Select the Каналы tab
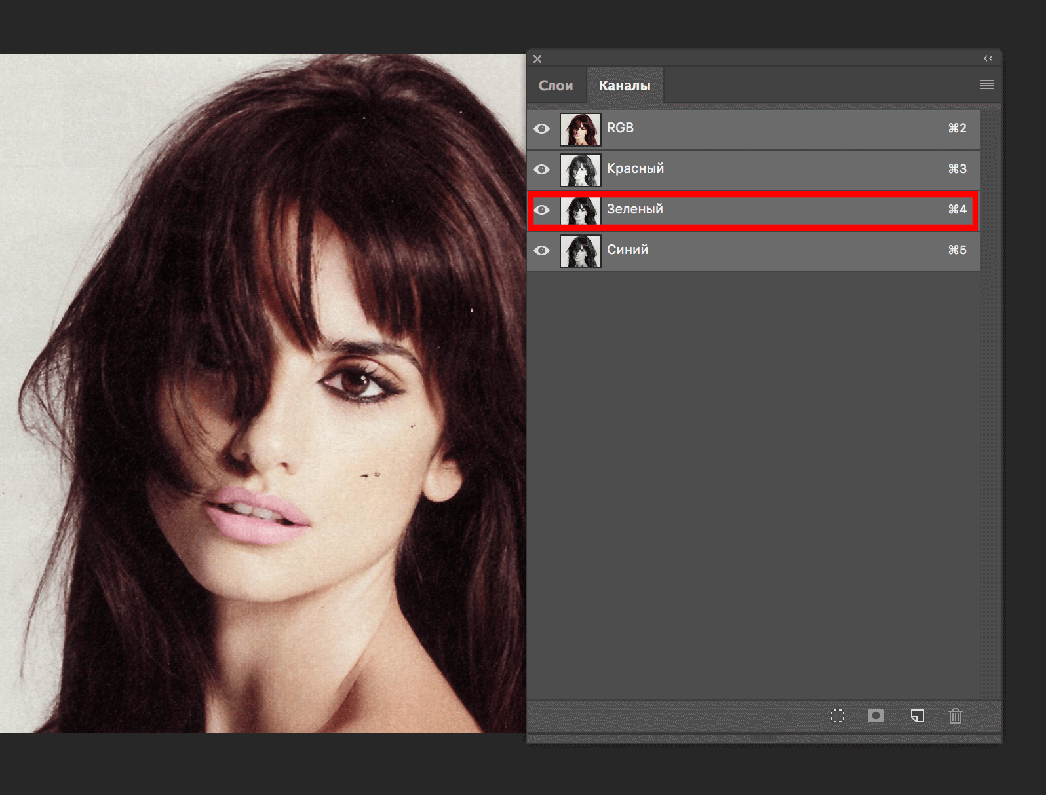1046x795 pixels. coord(625,86)
